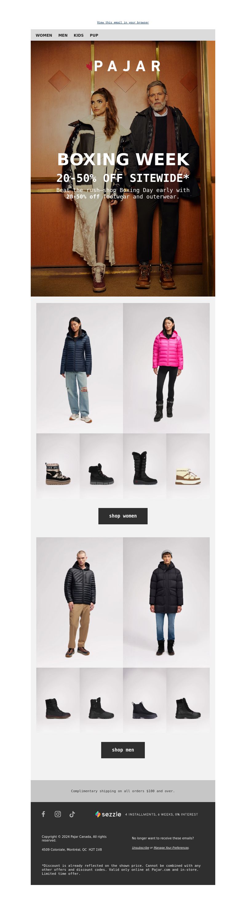Select the KIDS menu item
The width and height of the screenshot is (246, 897).
[x=78, y=35]
